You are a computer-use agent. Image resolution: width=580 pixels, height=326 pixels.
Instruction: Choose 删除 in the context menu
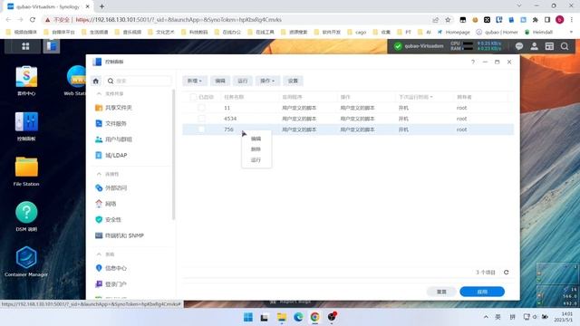[x=256, y=149]
